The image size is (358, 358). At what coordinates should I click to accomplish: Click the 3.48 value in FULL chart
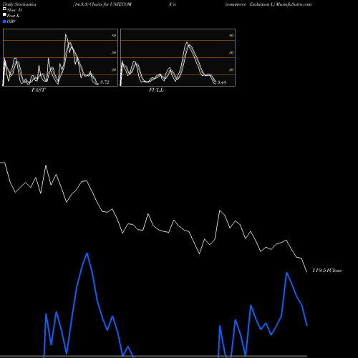tap(222, 82)
